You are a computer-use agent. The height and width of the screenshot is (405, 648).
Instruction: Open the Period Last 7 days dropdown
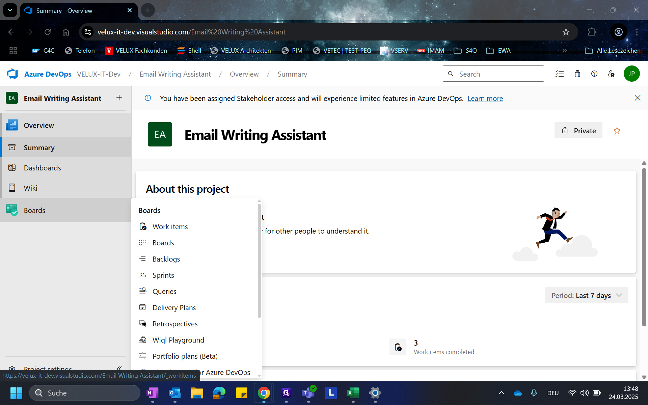(586, 295)
